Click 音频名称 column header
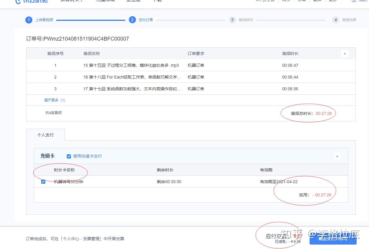This screenshot has height=249, width=369. (x=92, y=54)
